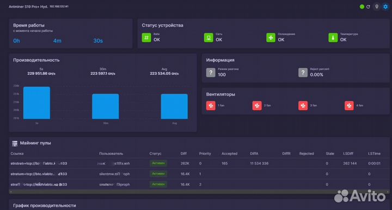Screen dimensions: 392x210
Task: Click the red 3 fan icon
Action: pyautogui.click(x=303, y=106)
